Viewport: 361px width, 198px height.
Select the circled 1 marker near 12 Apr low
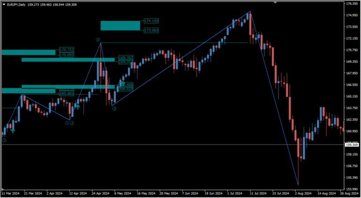pyautogui.click(x=67, y=123)
